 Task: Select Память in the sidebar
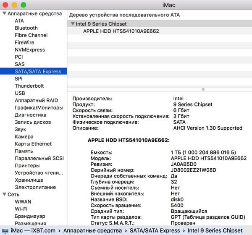24,151
